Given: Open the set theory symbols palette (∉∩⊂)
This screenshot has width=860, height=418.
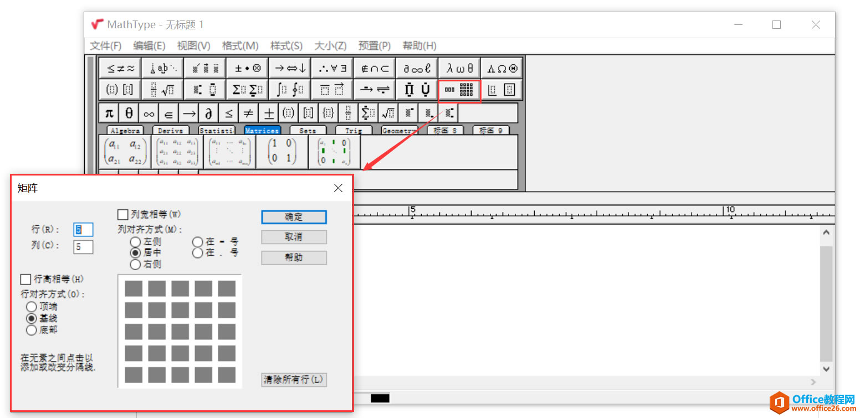Looking at the screenshot, I should [x=375, y=68].
